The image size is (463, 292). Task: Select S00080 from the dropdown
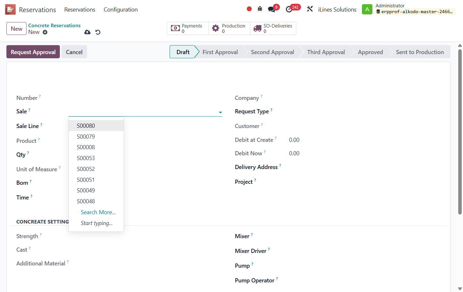[96, 126]
